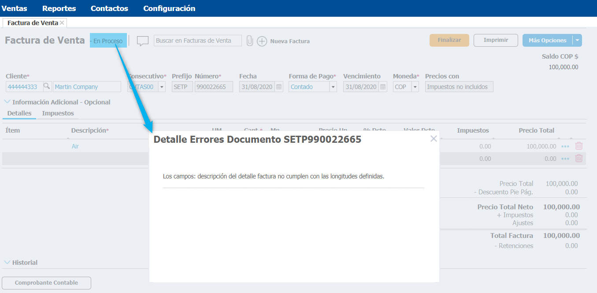Click the magnifier icon beside Cliente ID
This screenshot has height=293, width=597.
(47, 87)
